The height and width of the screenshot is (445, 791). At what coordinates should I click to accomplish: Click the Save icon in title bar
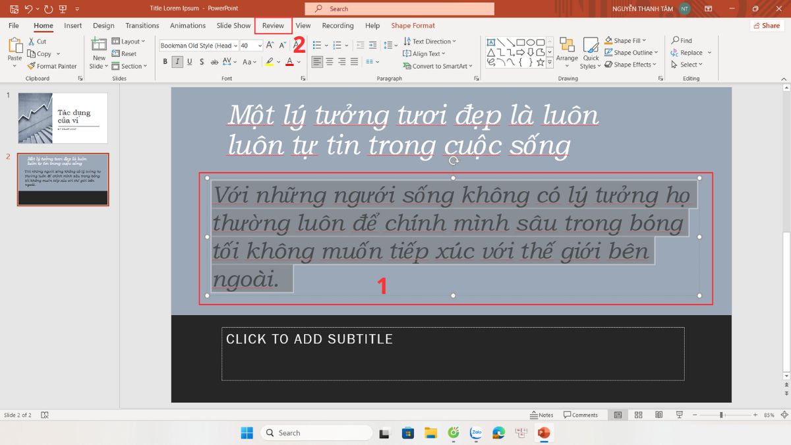[x=14, y=9]
